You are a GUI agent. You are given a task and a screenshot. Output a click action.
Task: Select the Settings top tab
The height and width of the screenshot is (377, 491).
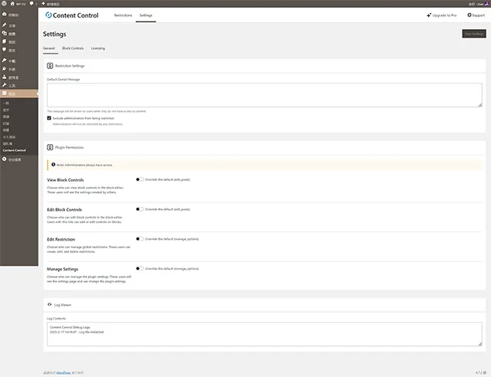(x=146, y=15)
